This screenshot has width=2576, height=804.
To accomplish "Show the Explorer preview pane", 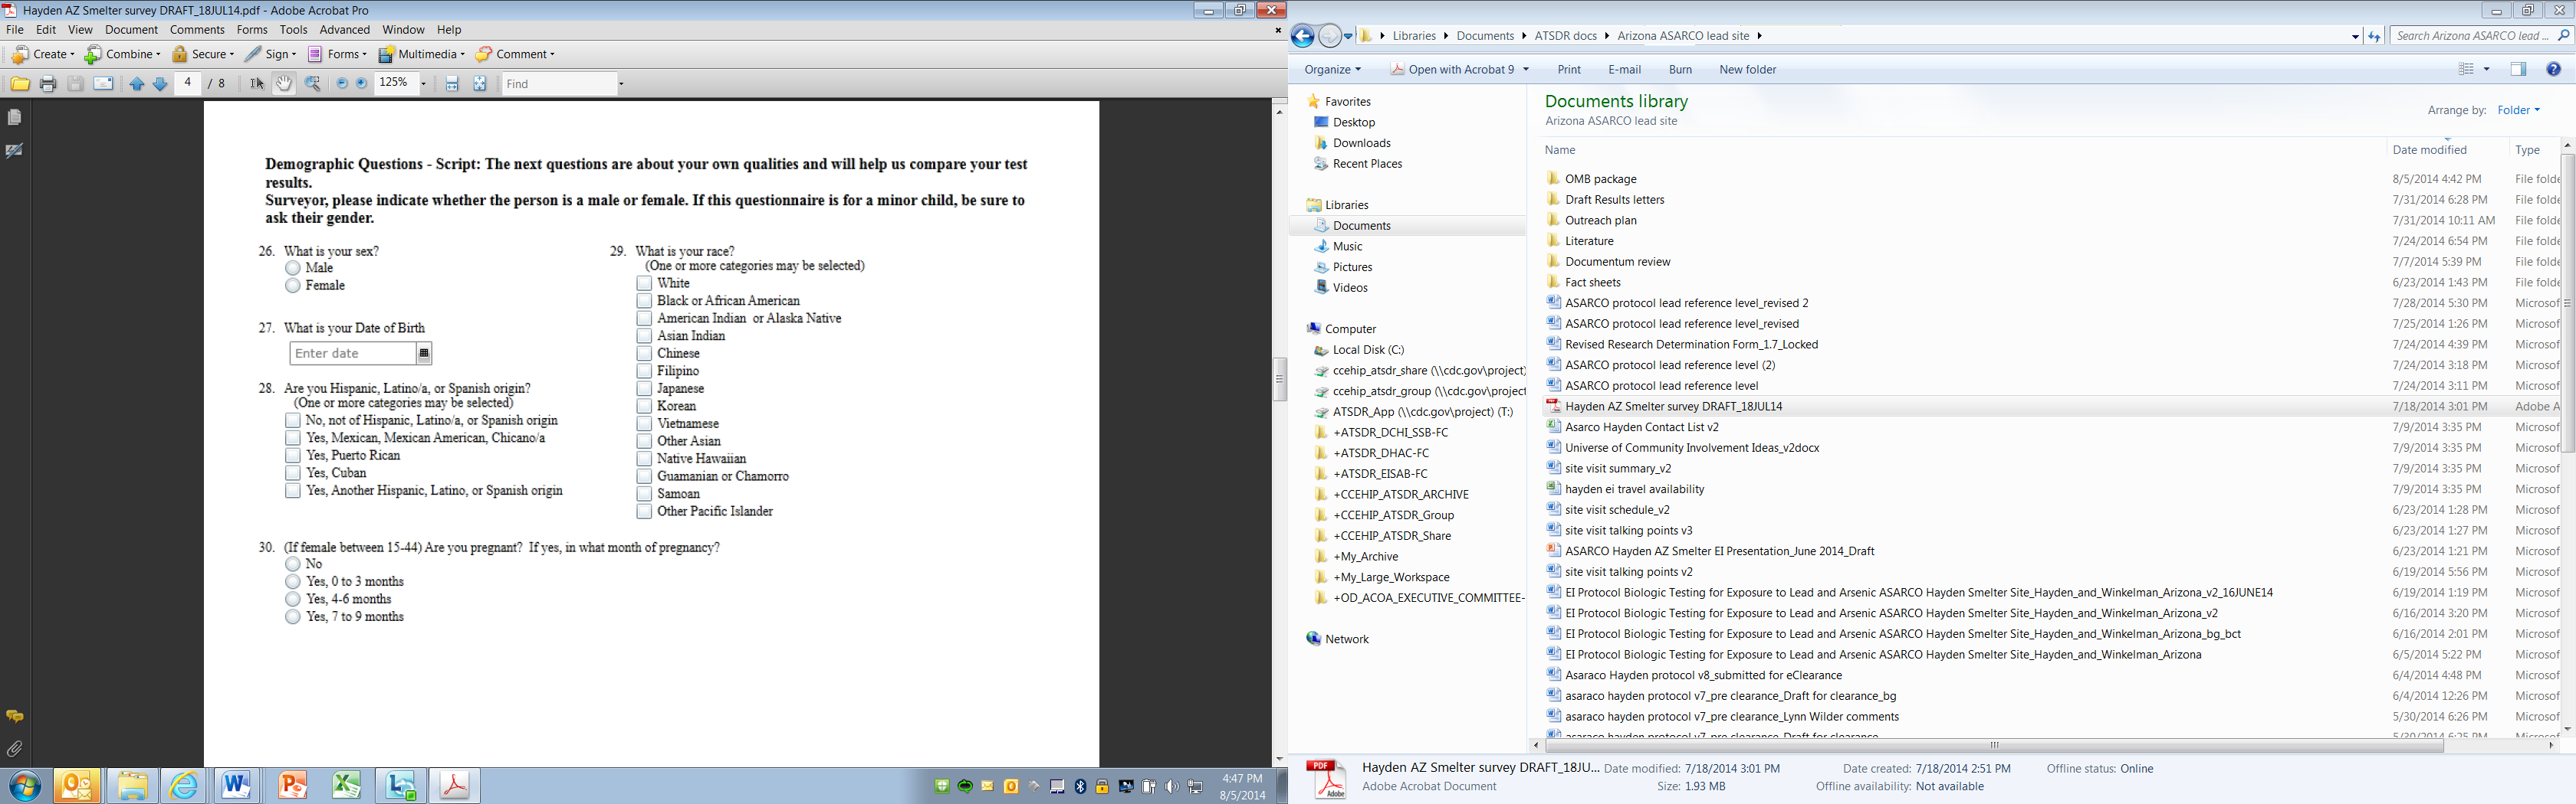I will click(2518, 69).
